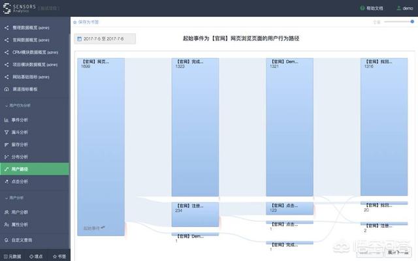The width and height of the screenshot is (418, 261).
Task: Adjust the top-right zoom slider handle
Action: pos(412,22)
